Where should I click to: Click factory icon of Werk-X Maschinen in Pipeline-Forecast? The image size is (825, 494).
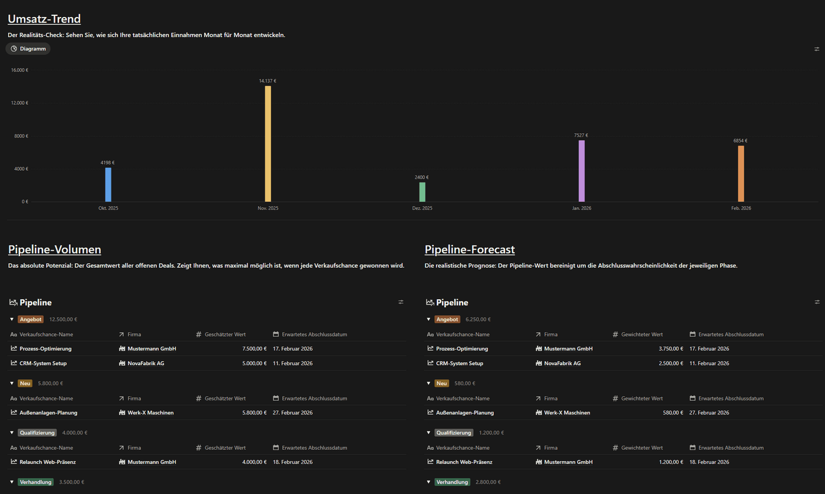539,413
